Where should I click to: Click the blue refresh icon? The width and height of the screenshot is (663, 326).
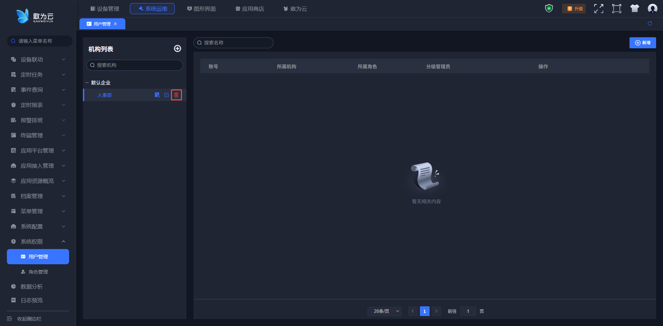(650, 23)
